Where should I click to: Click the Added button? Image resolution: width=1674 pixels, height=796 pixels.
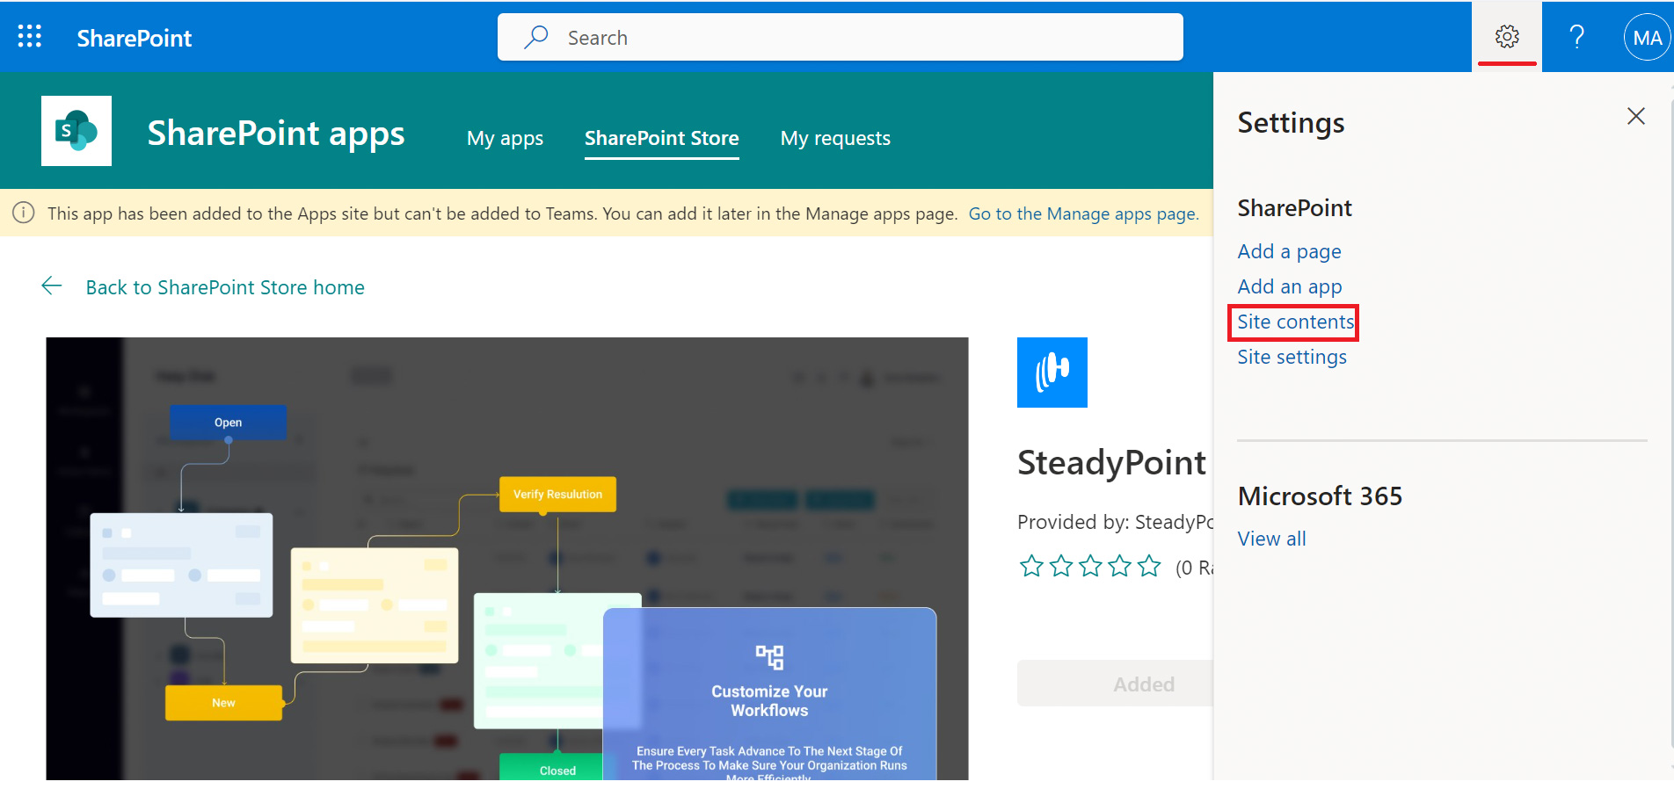pos(1116,684)
